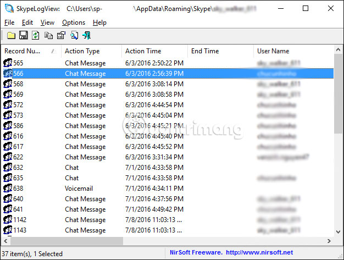344x260 pixels.
Task: Click the horizontal scrollbar thumb
Action: (x=66, y=241)
